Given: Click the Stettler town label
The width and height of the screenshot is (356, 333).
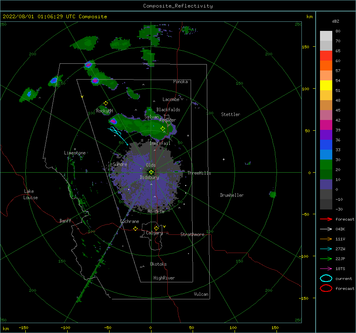Looking at the screenshot, I should pos(231,114).
